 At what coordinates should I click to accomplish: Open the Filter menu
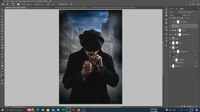tap(28, 1)
